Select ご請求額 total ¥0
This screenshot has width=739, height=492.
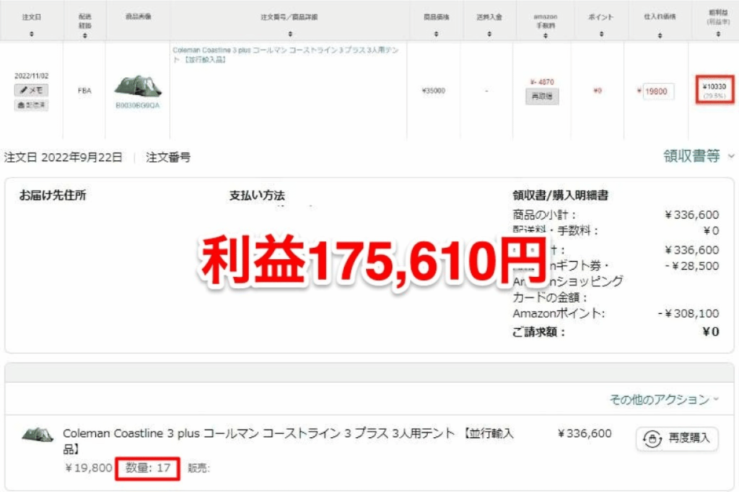[x=711, y=332]
